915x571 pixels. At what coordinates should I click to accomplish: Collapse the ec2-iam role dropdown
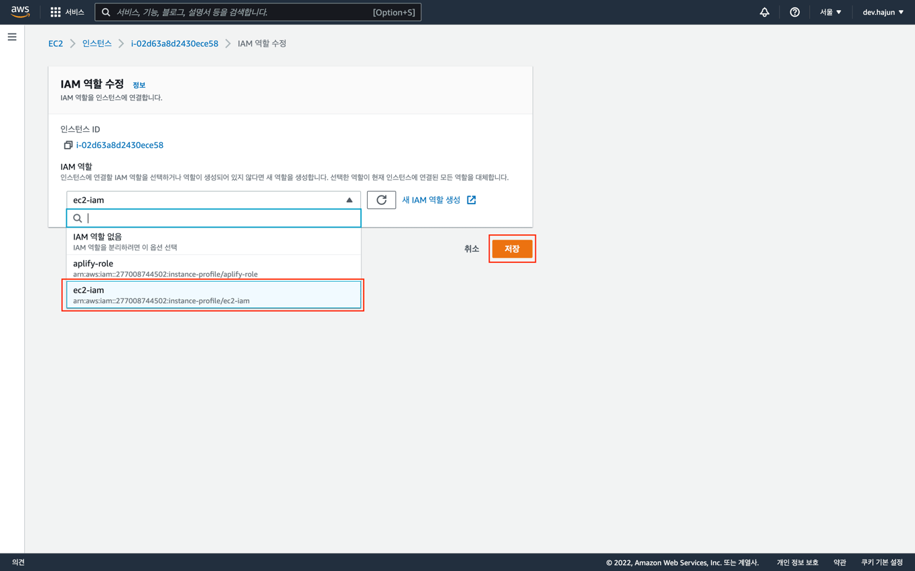[214, 199]
